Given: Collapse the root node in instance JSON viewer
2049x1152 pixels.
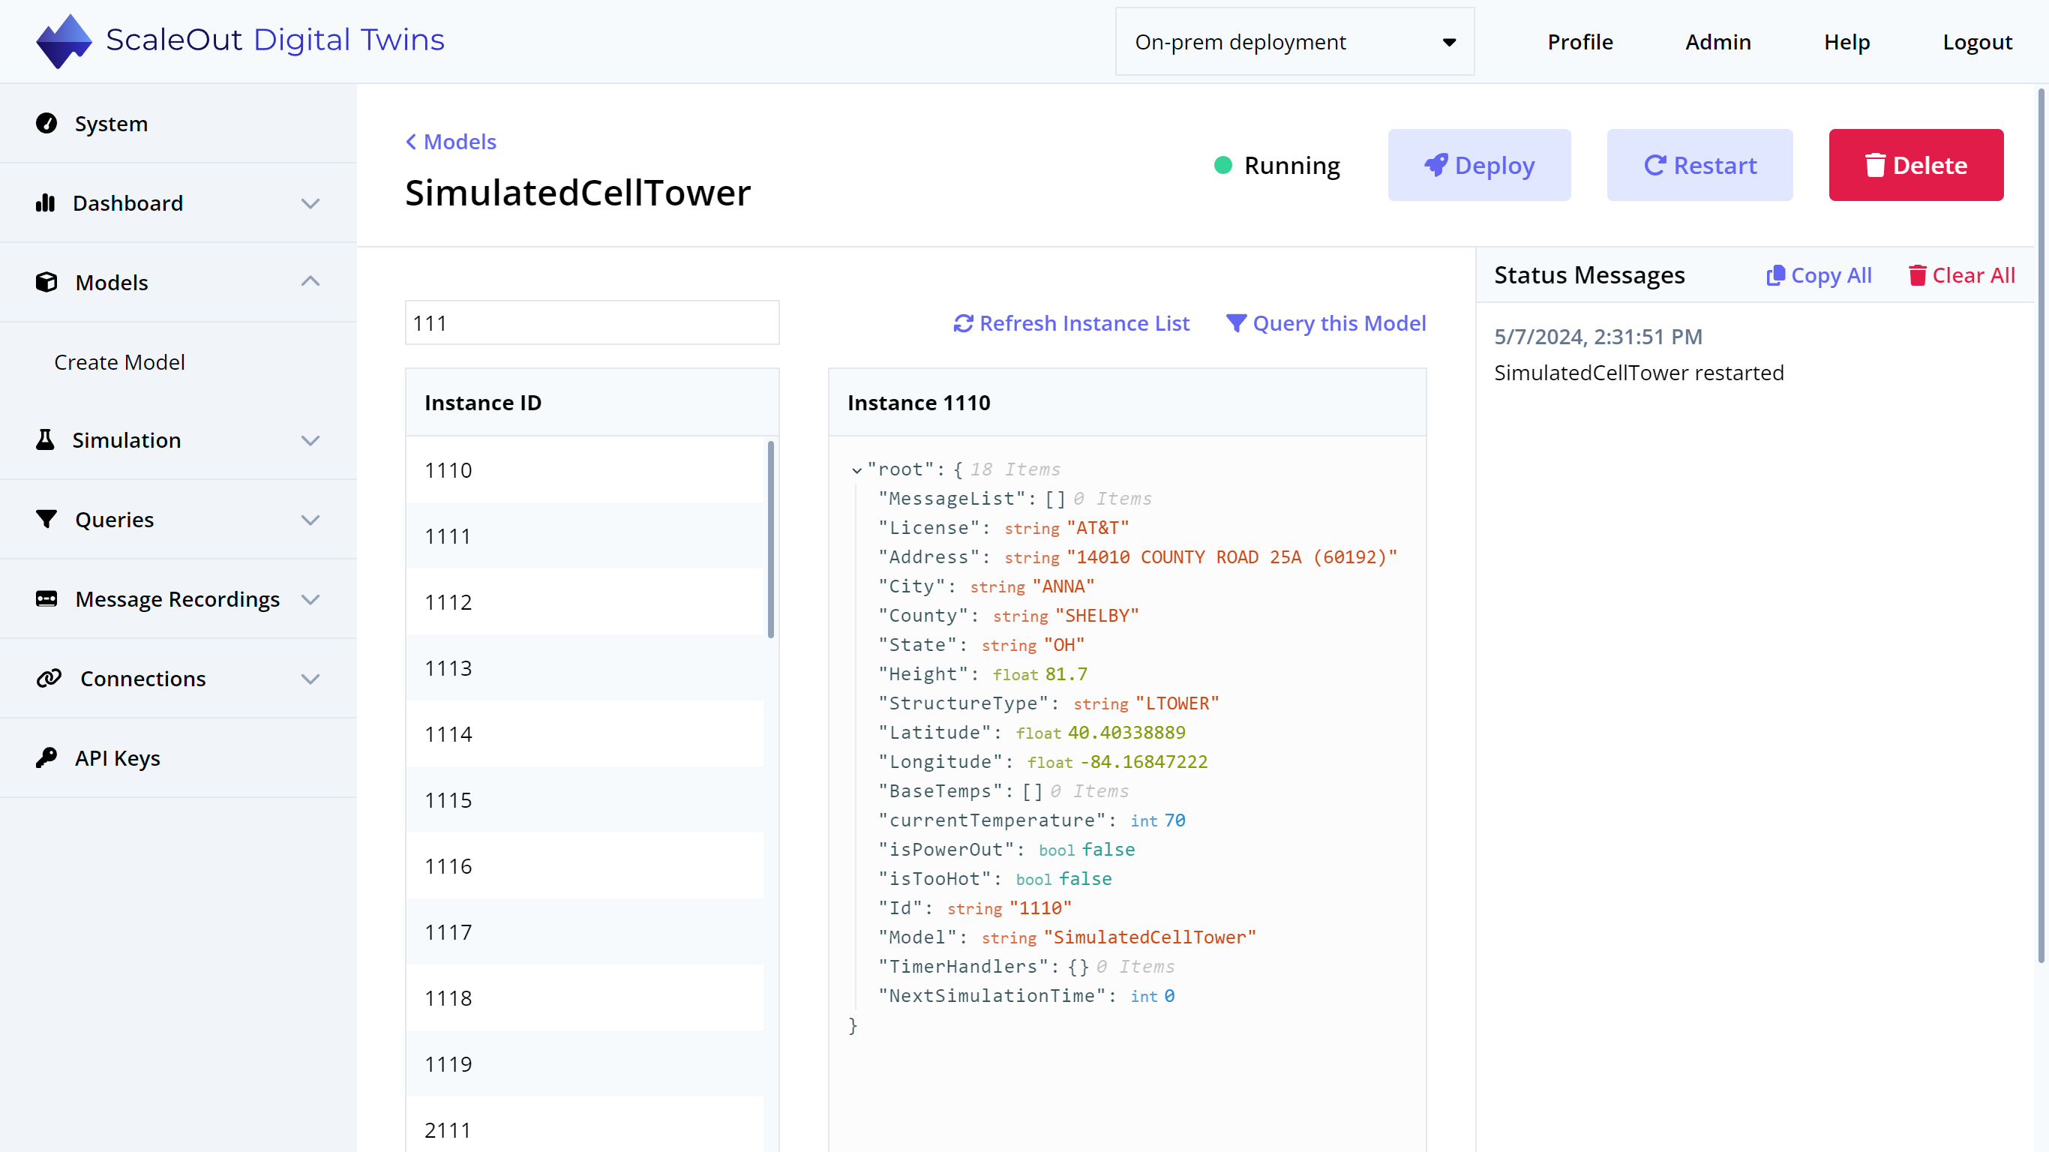Looking at the screenshot, I should [857, 469].
